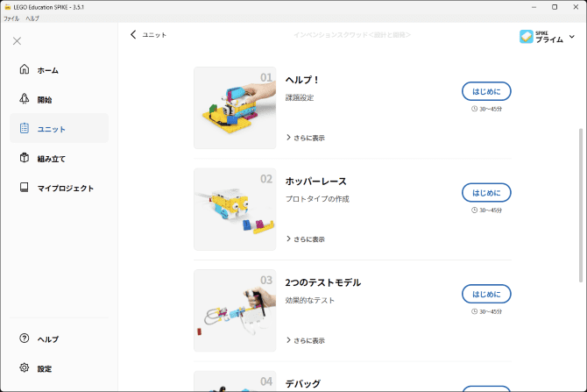Click the ホーム house icon
The image size is (587, 392).
click(x=25, y=70)
